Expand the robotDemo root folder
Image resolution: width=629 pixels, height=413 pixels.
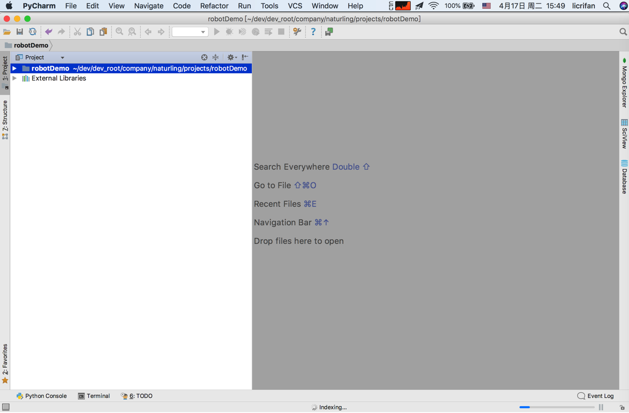pyautogui.click(x=15, y=68)
